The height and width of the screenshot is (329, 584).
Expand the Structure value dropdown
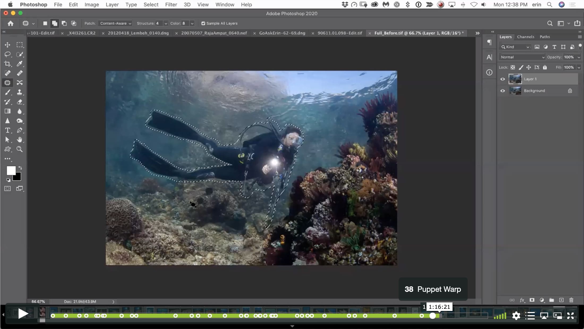point(166,23)
